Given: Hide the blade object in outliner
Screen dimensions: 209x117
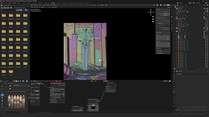Looking at the screenshot, I should click(x=206, y=20).
